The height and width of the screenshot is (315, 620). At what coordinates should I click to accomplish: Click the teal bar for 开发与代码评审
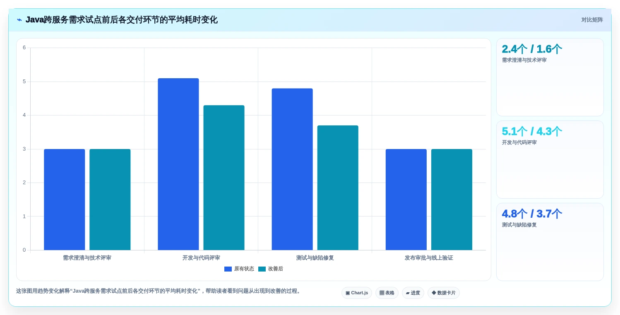pyautogui.click(x=224, y=178)
